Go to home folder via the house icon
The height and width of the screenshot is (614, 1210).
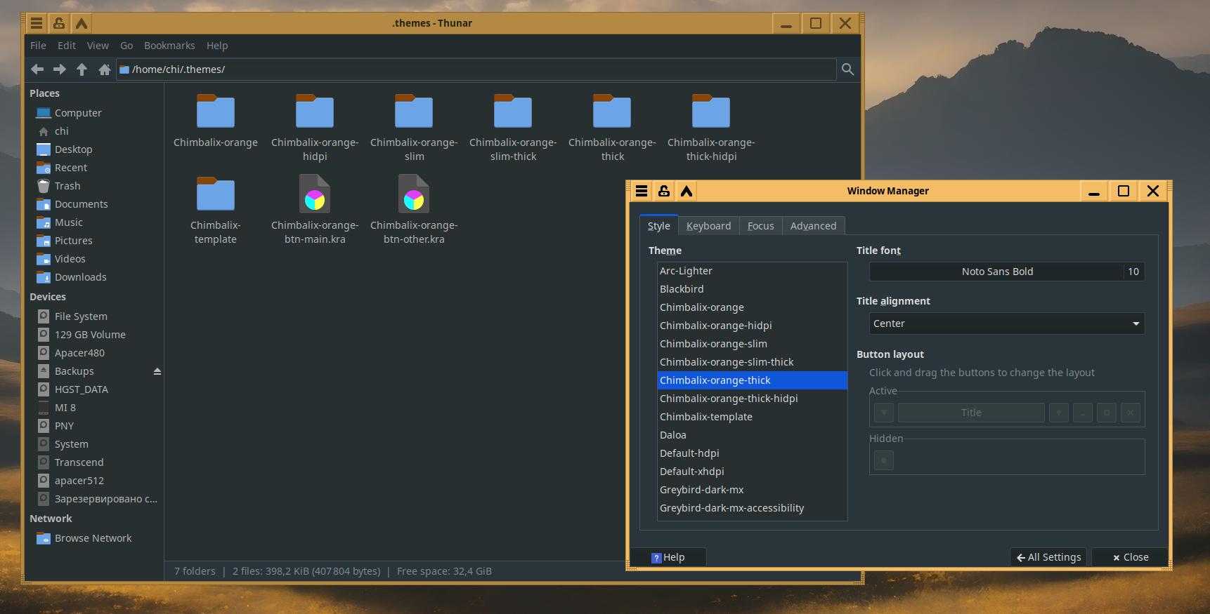[105, 69]
